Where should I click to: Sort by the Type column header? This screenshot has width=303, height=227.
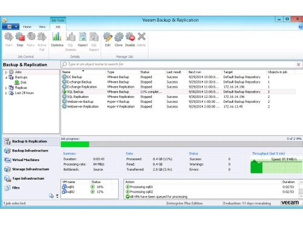122,72
